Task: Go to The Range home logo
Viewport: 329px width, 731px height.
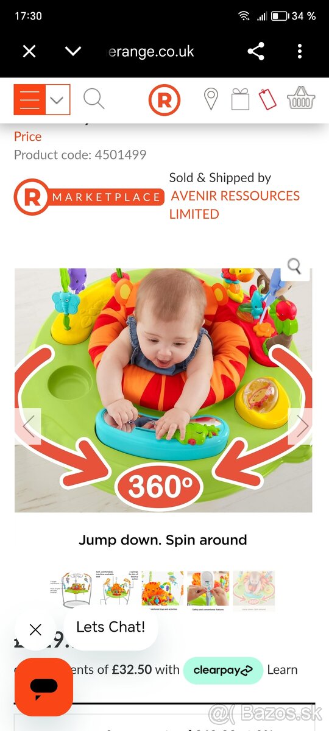Action: 164,100
